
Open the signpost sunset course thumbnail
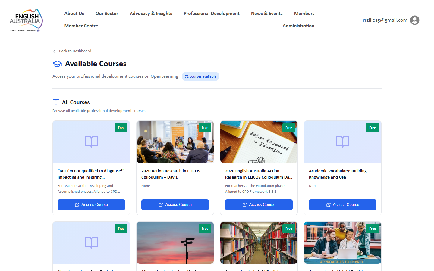[175, 243]
